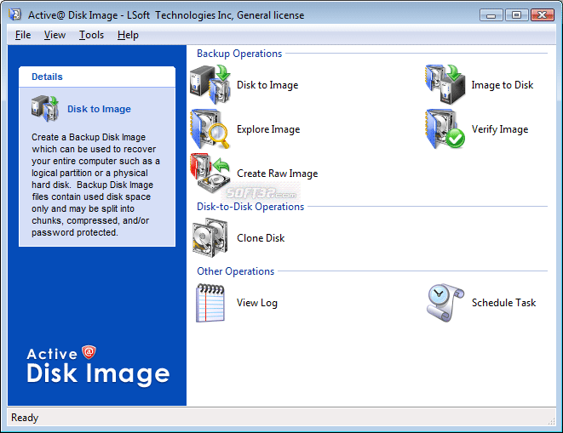The image size is (563, 433).
Task: Click the Active@ Disk Image logo
Action: [x=98, y=365]
